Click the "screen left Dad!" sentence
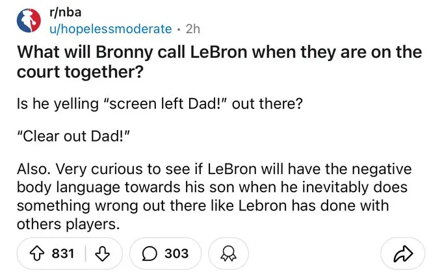 pyautogui.click(x=159, y=106)
